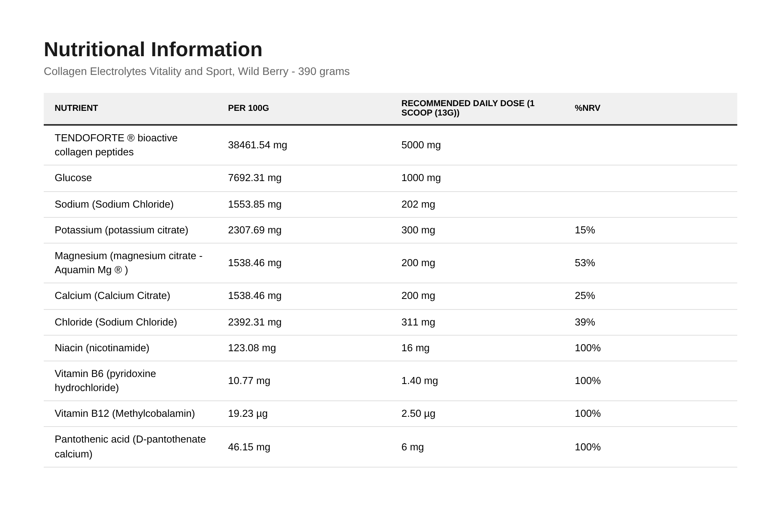
Task: Click the Glucose nutrient cell
Action: [x=73, y=178]
